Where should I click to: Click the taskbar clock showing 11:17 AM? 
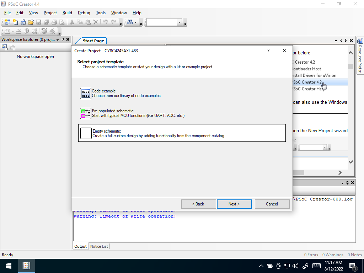point(333,266)
